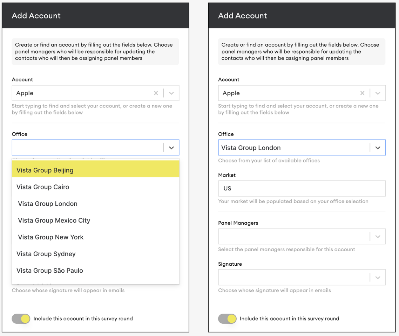
Task: Click the 'Office' label in right panel
Action: click(x=226, y=134)
